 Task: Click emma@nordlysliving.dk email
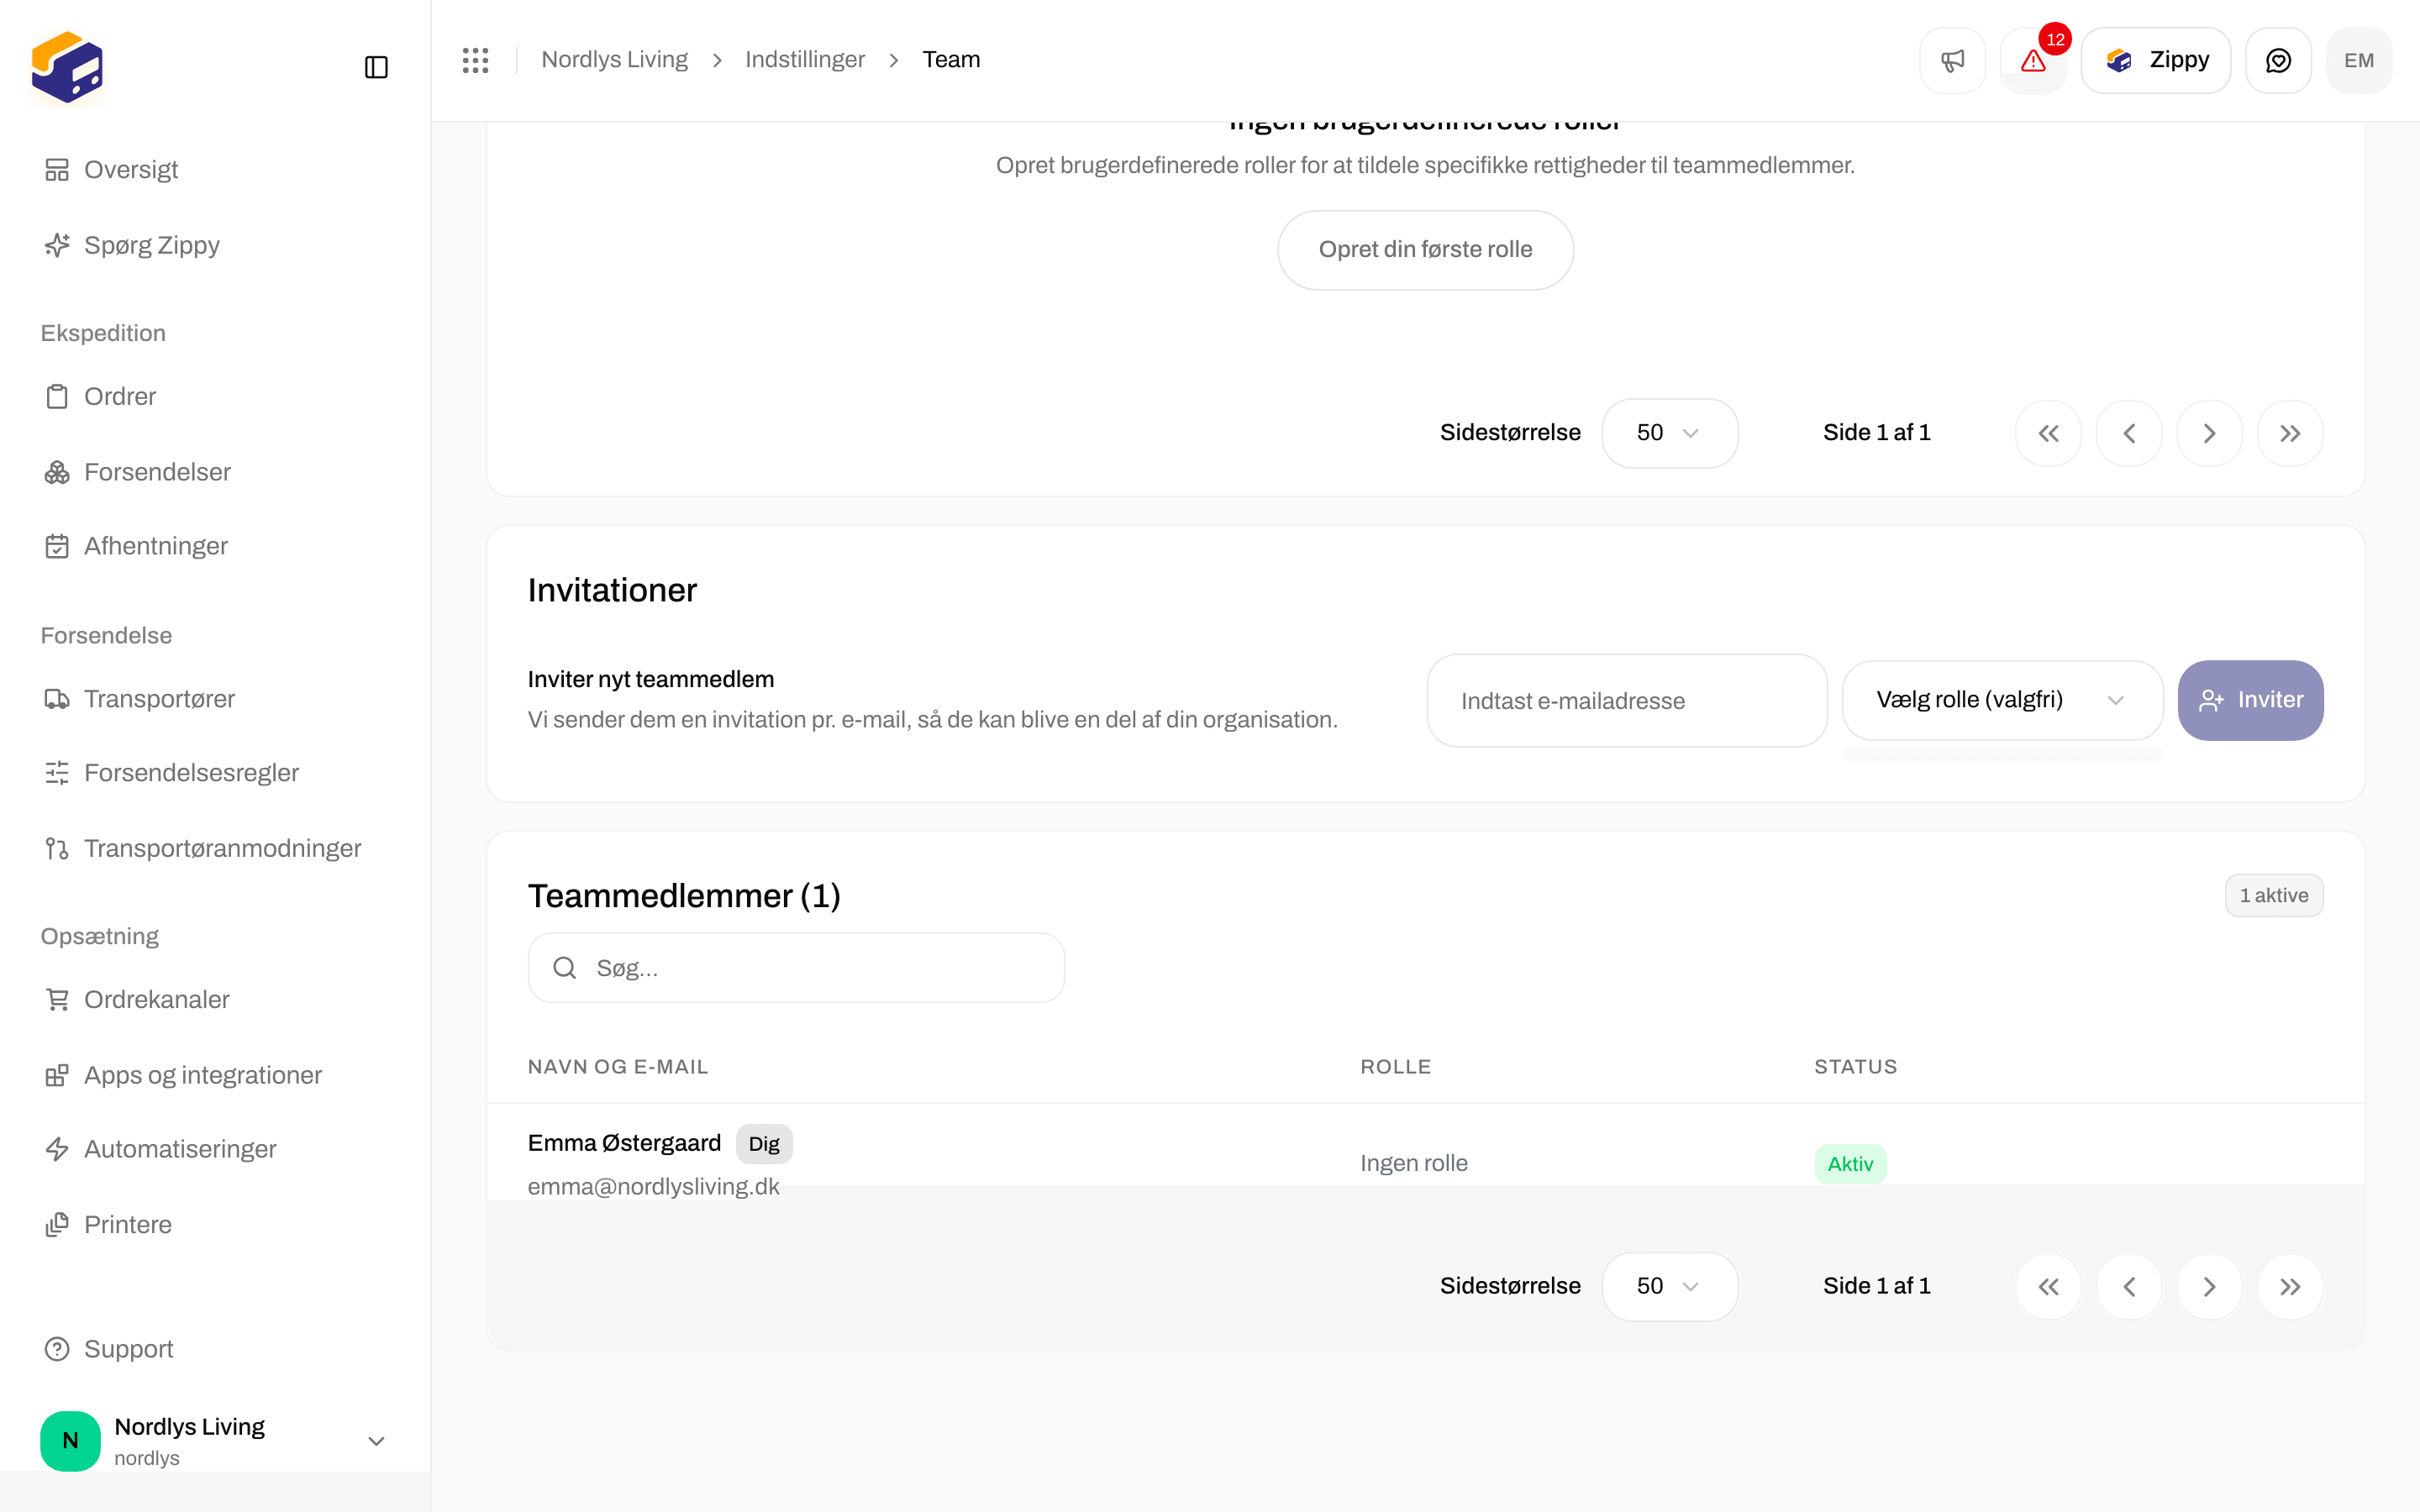pos(653,1186)
